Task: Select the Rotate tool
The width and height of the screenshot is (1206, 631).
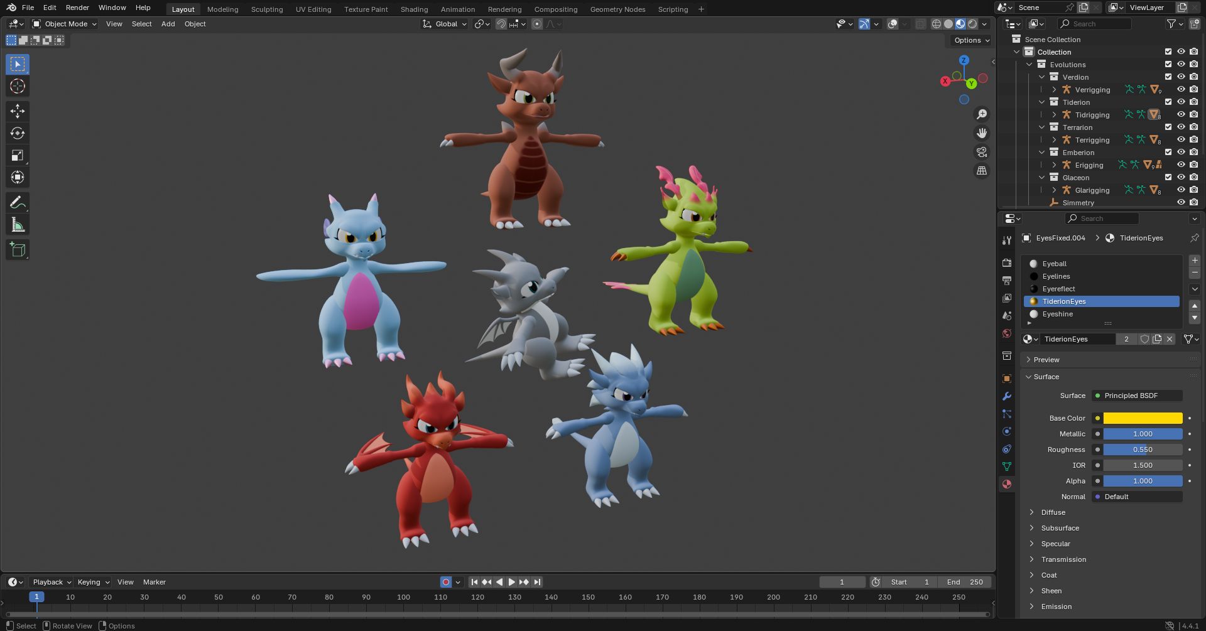Action: point(18,133)
